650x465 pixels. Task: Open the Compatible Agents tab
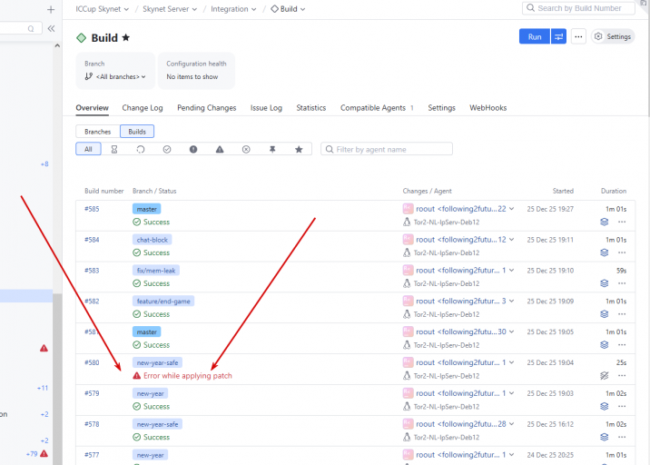coord(377,108)
